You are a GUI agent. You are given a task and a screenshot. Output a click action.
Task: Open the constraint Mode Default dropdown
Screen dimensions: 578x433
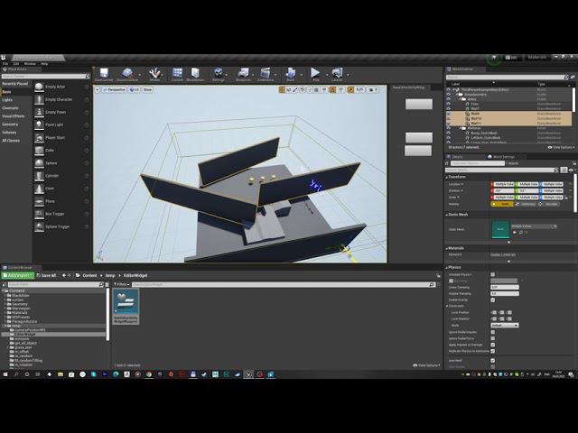pyautogui.click(x=505, y=326)
